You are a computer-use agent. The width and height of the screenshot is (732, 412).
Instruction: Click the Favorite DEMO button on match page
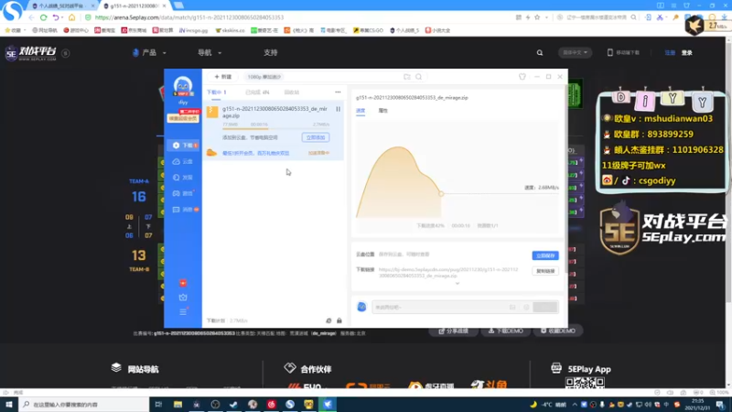point(558,331)
